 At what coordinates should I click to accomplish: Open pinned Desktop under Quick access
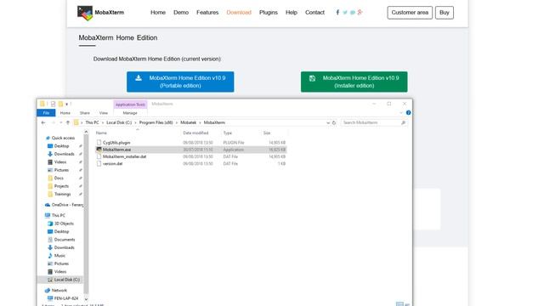pyautogui.click(x=61, y=146)
